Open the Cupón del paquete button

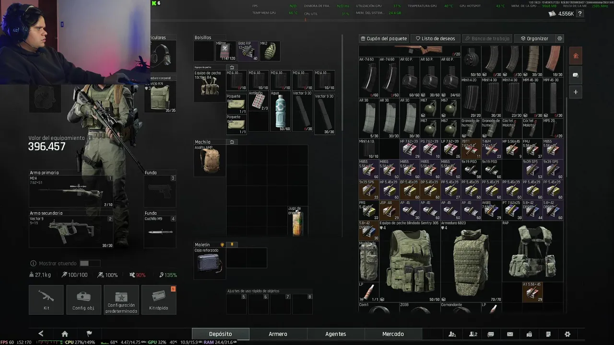pos(384,38)
